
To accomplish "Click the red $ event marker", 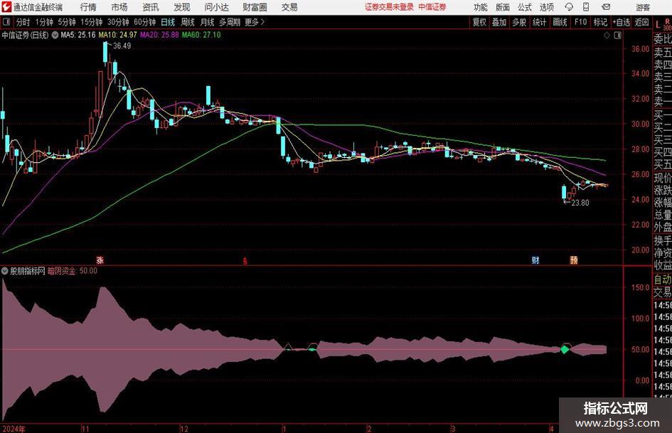I will 245,261.
